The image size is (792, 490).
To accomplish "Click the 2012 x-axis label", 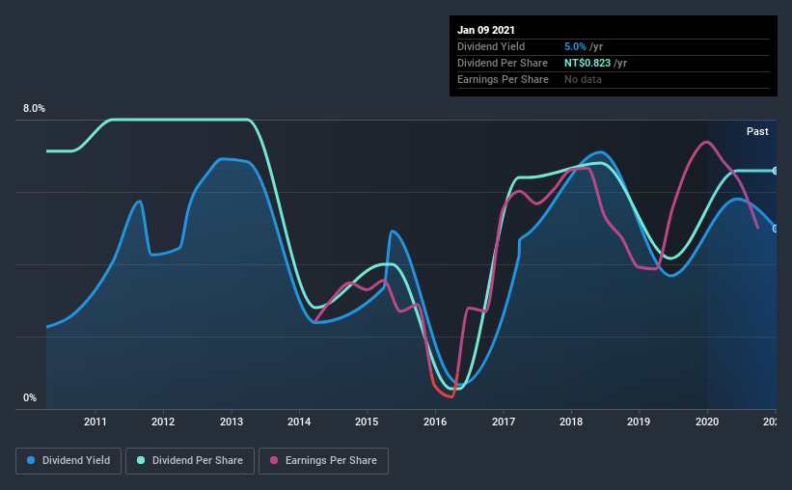I will (163, 422).
